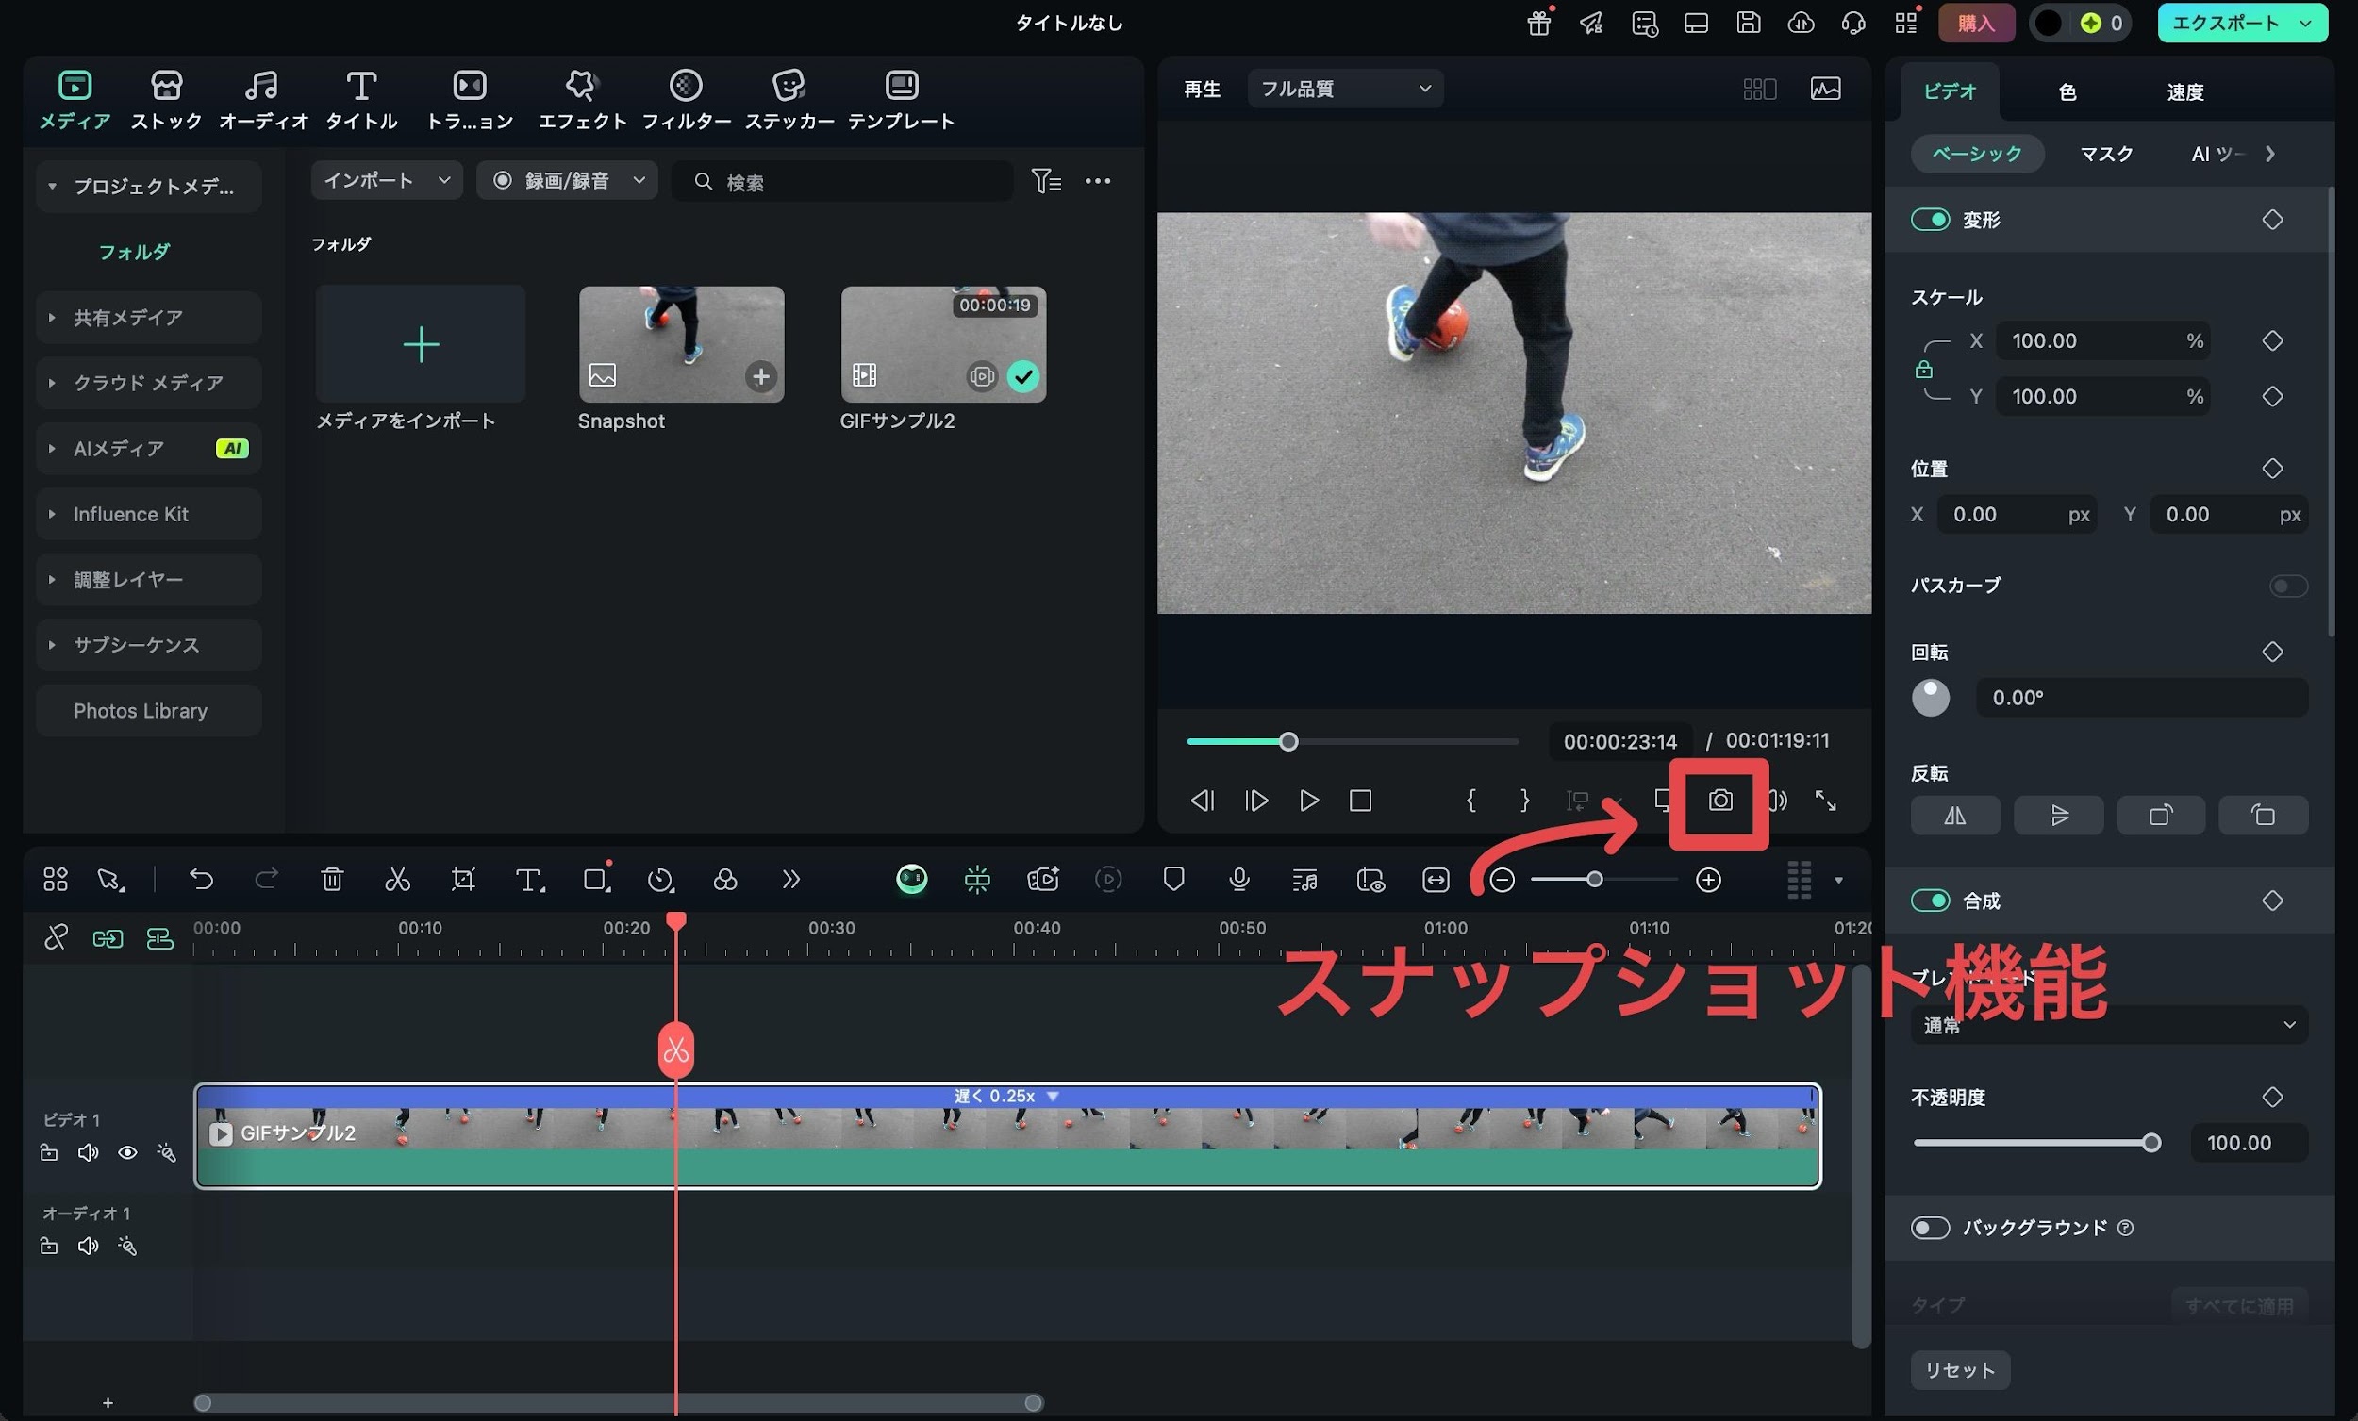This screenshot has width=2358, height=1421.
Task: Click the 購入 purchase button
Action: [x=1976, y=23]
